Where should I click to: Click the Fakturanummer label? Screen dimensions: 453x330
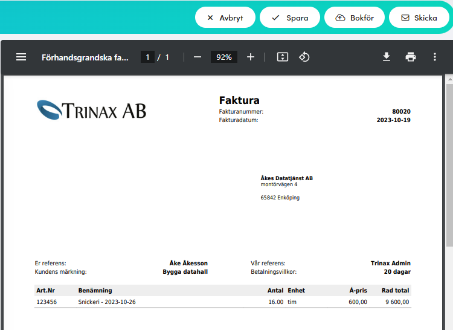point(241,112)
